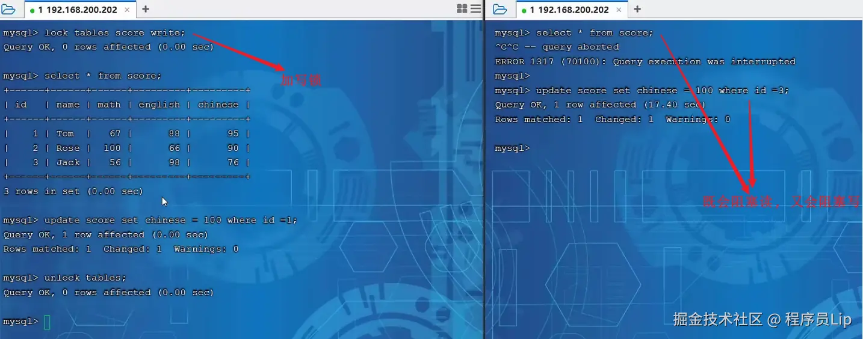Click the ERROR 1317 message line
The image size is (863, 339).
pos(645,61)
